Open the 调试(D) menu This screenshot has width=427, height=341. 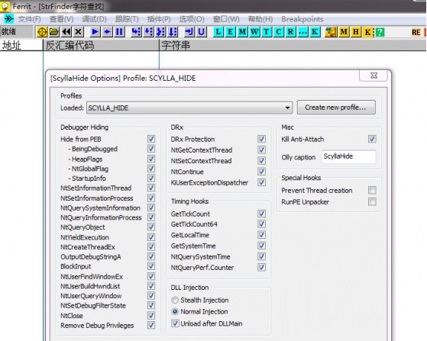94,19
